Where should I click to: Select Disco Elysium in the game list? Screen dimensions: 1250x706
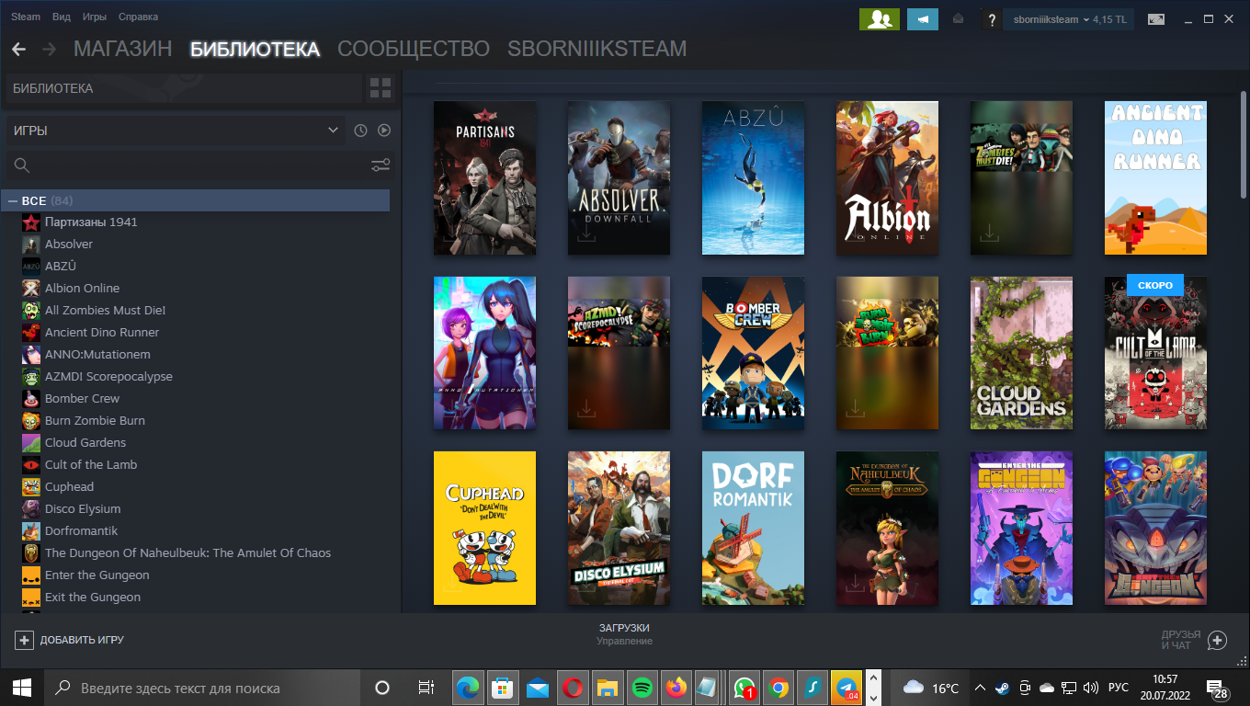tap(83, 508)
